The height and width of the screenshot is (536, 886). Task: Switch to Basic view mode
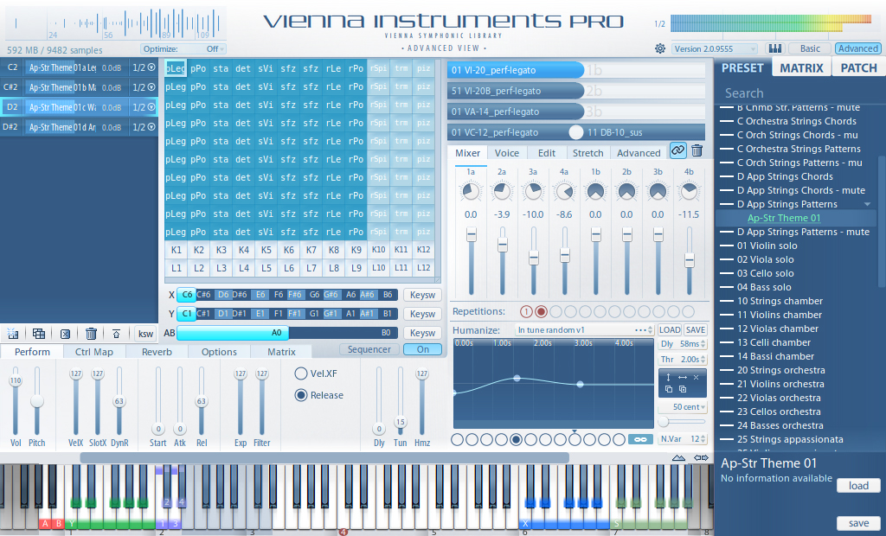[810, 48]
